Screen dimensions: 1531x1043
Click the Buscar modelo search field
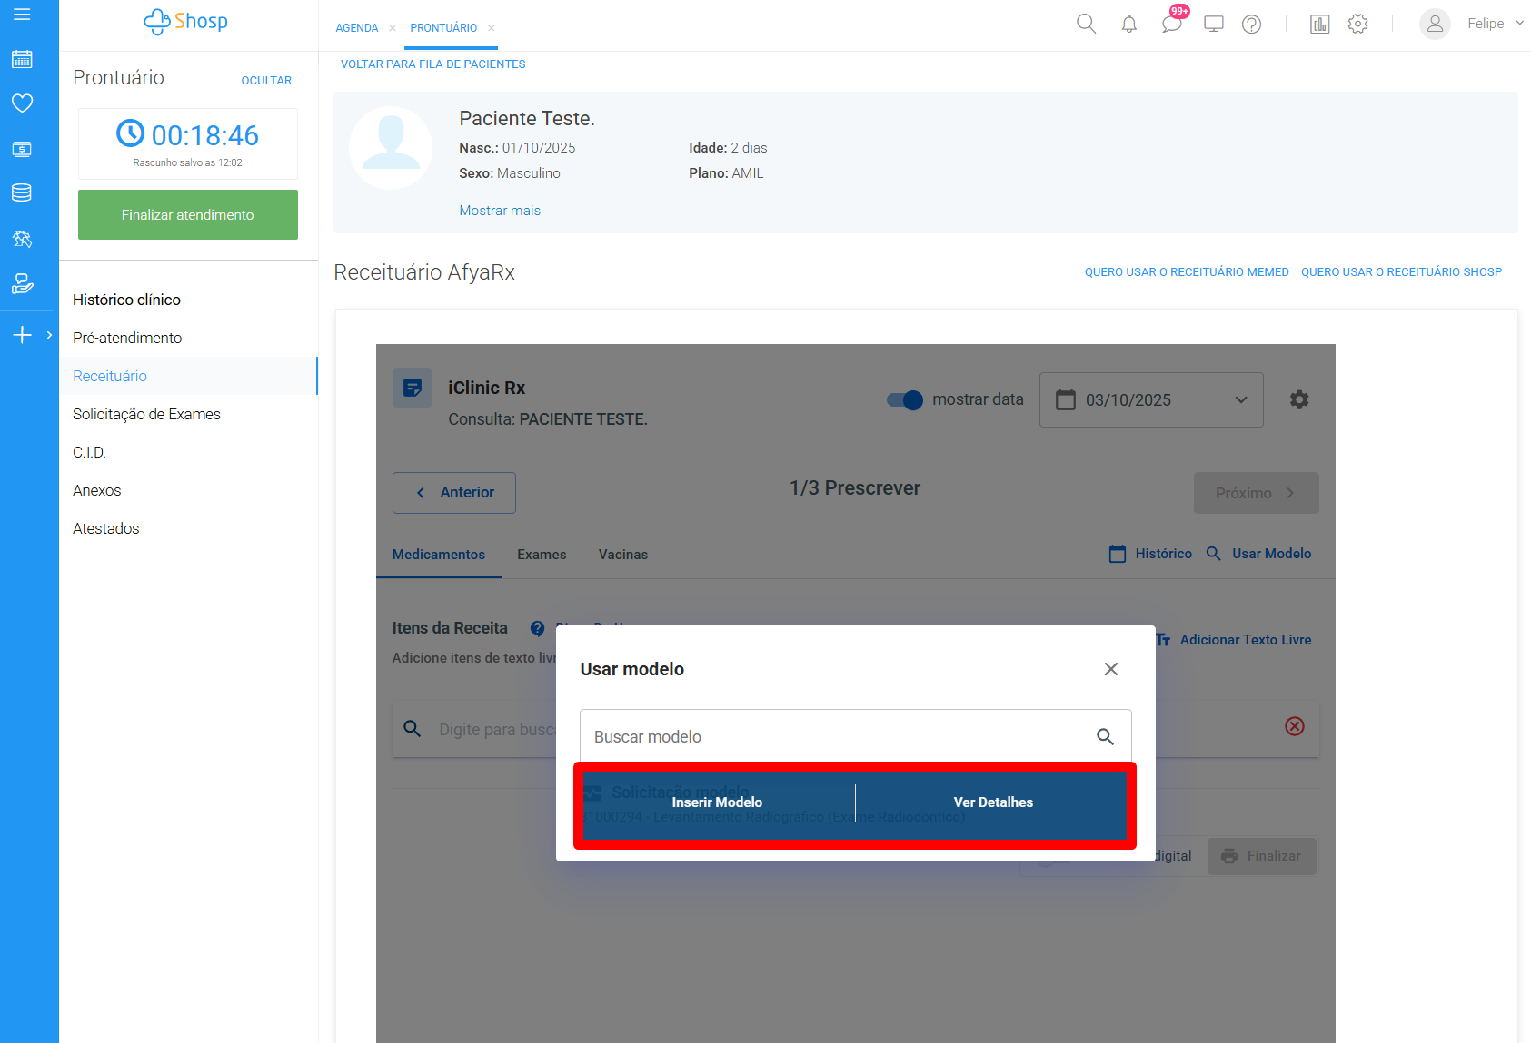coord(840,737)
